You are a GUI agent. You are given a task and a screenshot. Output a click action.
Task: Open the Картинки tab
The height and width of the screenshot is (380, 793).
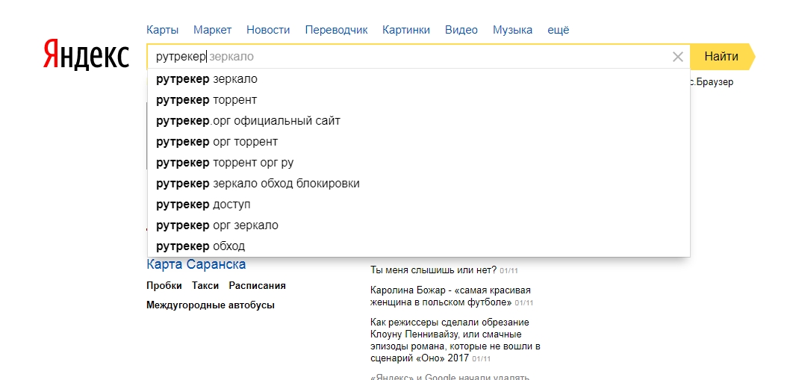click(406, 30)
